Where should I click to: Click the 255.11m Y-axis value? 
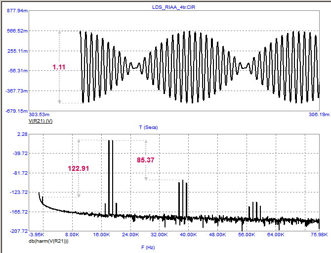pos(18,51)
